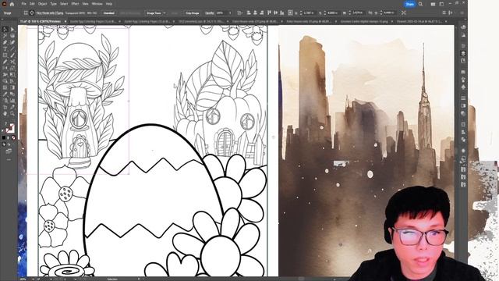Click the X position input field

click(x=309, y=12)
